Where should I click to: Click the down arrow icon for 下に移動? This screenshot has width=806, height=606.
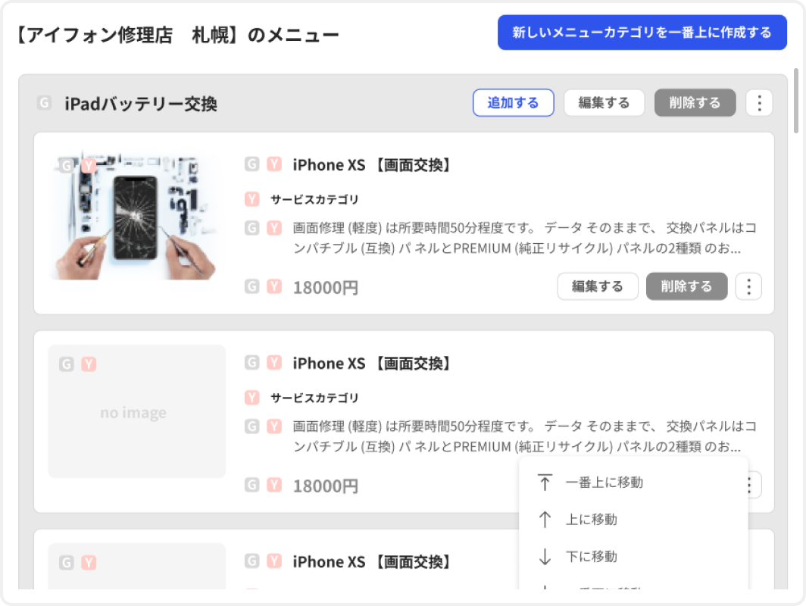click(545, 556)
